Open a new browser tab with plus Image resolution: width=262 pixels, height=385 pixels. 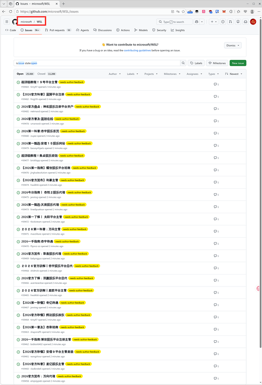coord(63,4)
